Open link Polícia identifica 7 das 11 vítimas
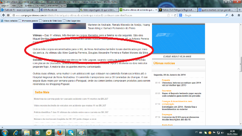 71,112
